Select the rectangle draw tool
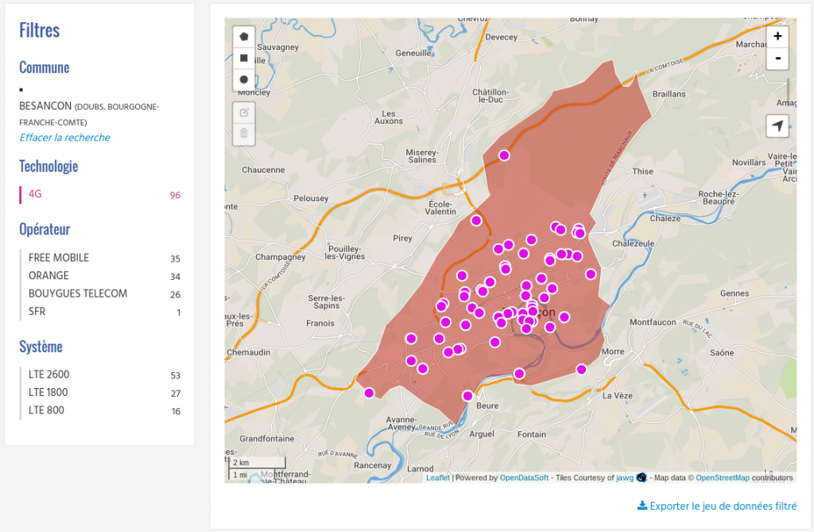Image resolution: width=814 pixels, height=532 pixels. click(x=244, y=58)
